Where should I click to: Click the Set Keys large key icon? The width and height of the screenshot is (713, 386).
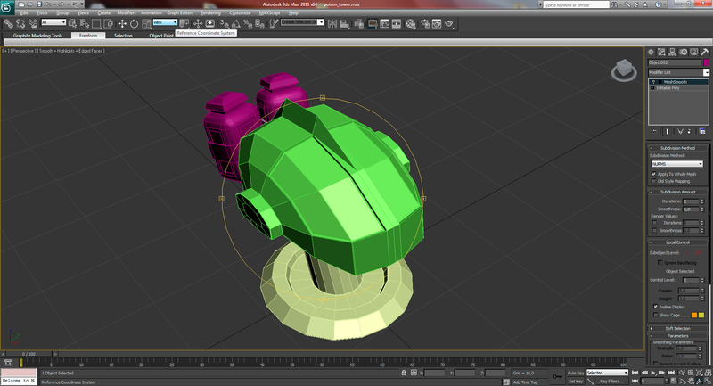click(557, 376)
